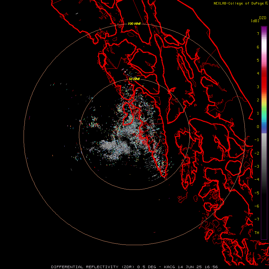Click the -4 value on color scale
The width and height of the screenshot is (269, 269).
(257, 180)
